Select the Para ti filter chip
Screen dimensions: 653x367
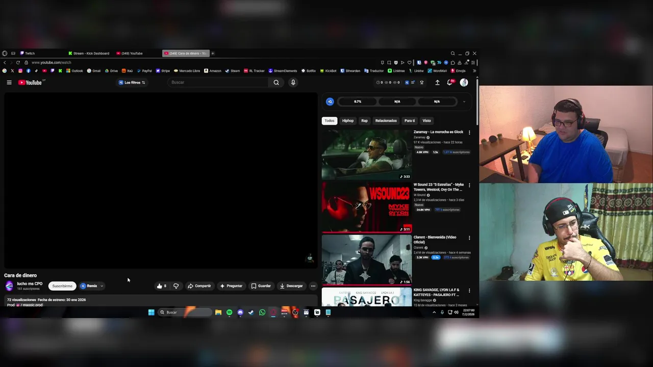point(410,121)
